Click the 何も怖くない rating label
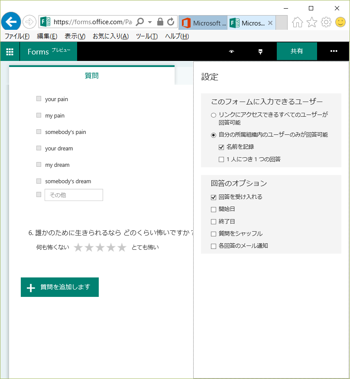Image resolution: width=350 pixels, height=379 pixels. 52,247
